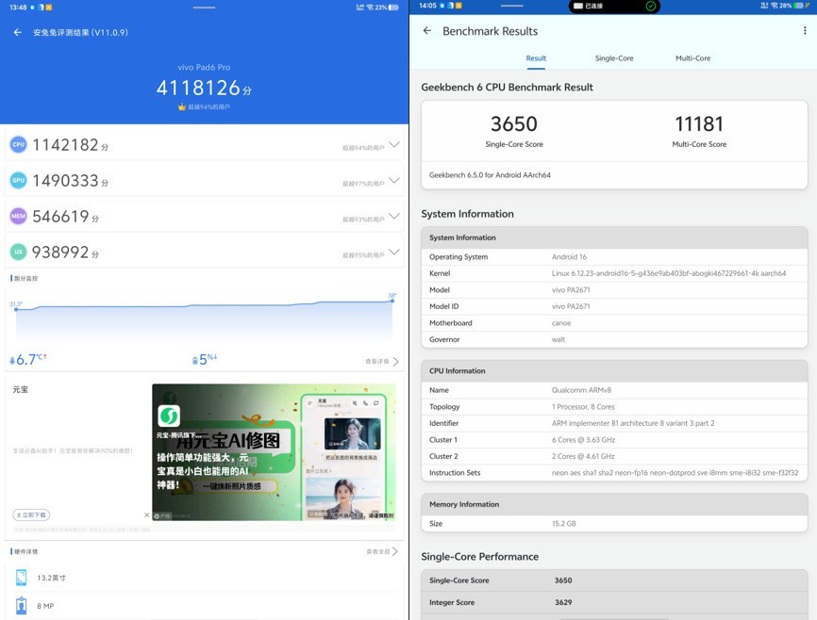
Task: Click the thermometer icon beside 6.7°C
Action: click(x=11, y=359)
